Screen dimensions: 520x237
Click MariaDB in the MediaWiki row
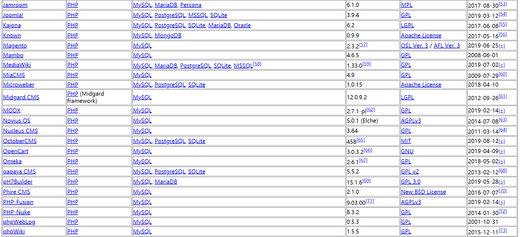(x=166, y=66)
